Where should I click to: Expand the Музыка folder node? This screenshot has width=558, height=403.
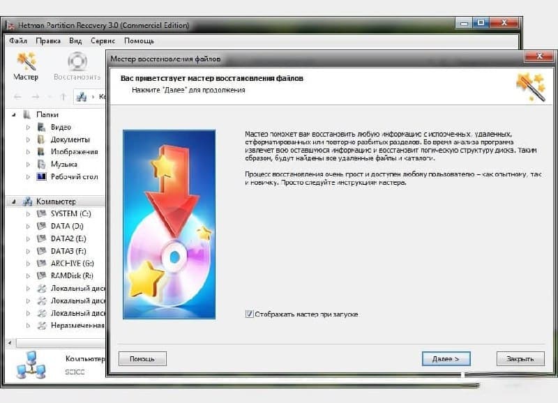coord(28,165)
